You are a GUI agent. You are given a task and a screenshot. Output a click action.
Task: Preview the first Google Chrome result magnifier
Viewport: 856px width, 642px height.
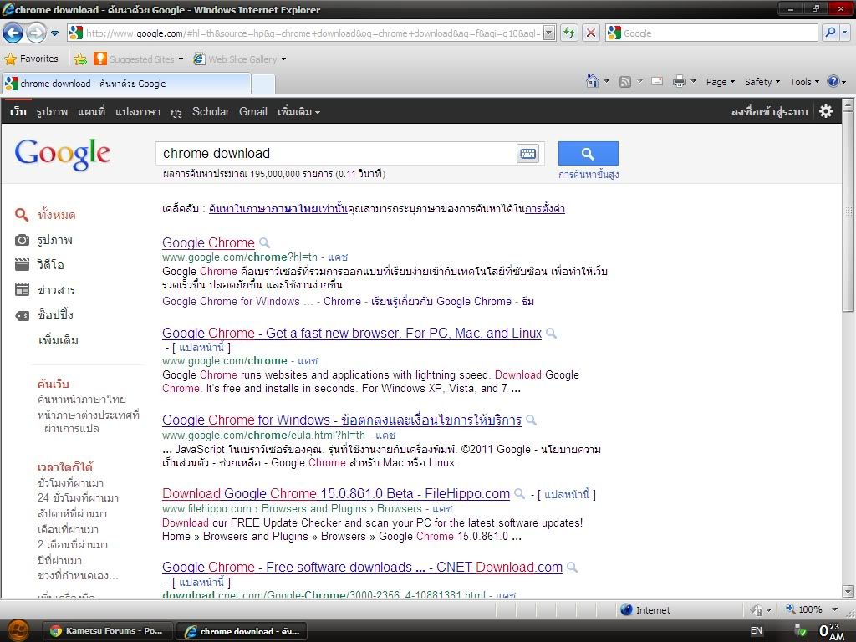pos(265,243)
